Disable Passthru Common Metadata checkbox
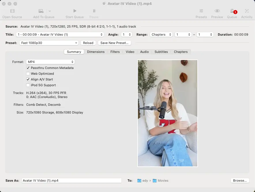This screenshot has width=255, height=192. pos(28,68)
